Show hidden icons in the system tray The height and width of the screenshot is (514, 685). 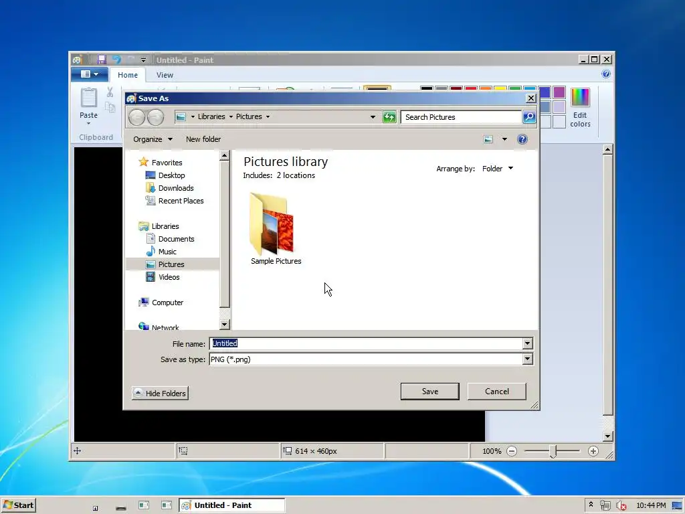[x=591, y=505]
